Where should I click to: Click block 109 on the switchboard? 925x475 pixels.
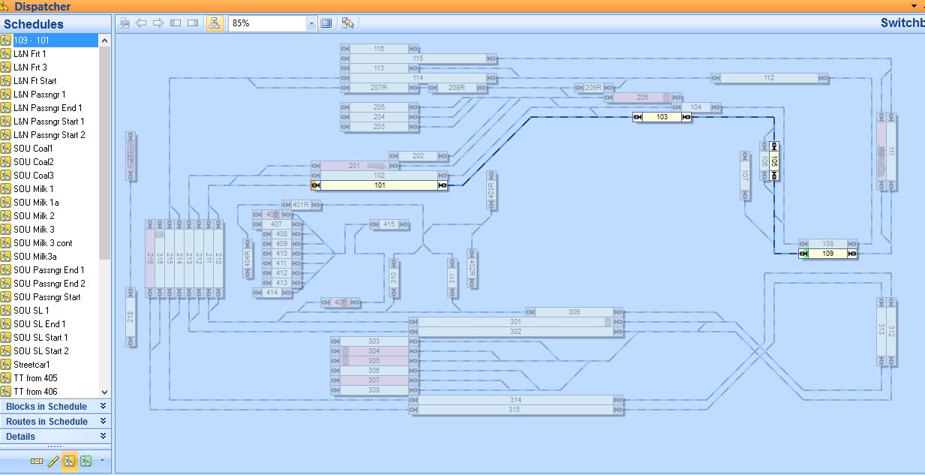point(827,254)
